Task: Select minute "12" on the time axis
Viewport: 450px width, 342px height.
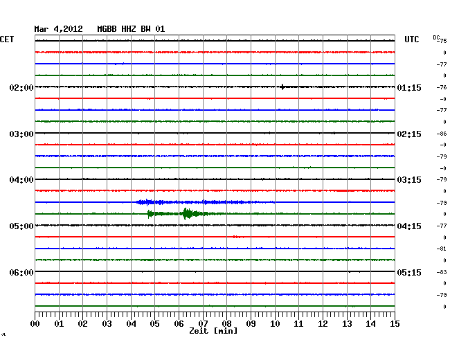Action: pyautogui.click(x=323, y=323)
